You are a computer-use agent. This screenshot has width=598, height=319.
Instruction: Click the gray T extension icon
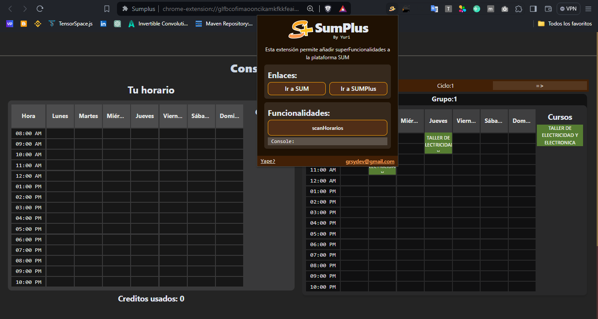448,9
